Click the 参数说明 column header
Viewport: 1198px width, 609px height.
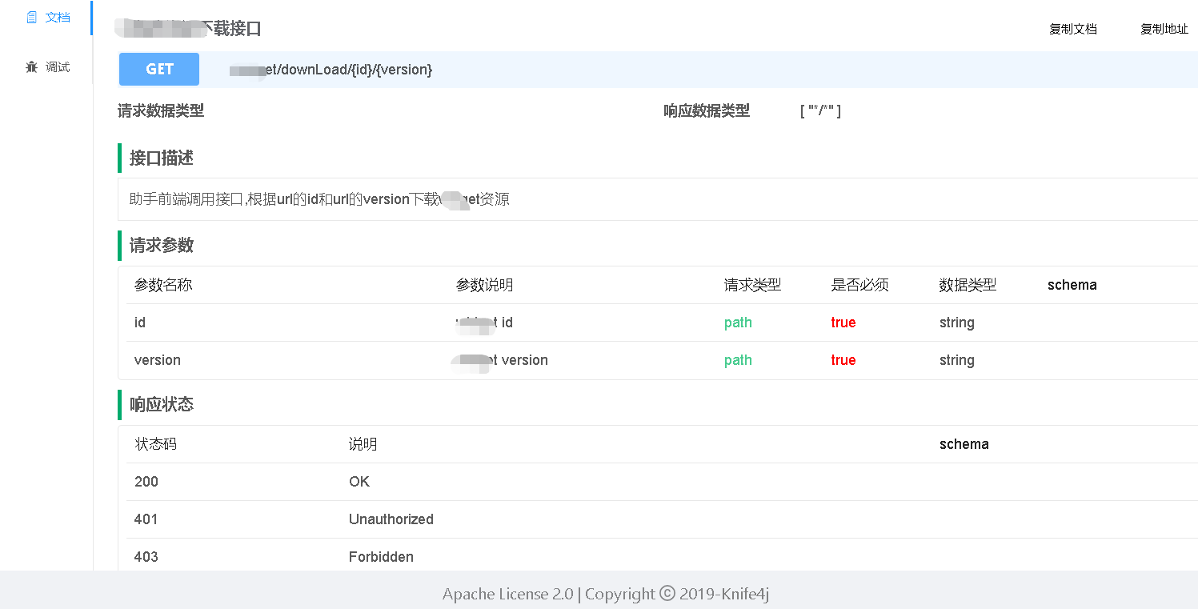(x=485, y=285)
